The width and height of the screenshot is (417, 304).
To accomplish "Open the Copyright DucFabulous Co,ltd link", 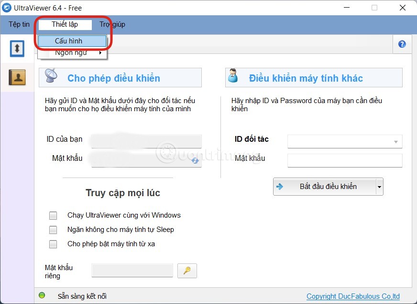I will click(x=353, y=296).
